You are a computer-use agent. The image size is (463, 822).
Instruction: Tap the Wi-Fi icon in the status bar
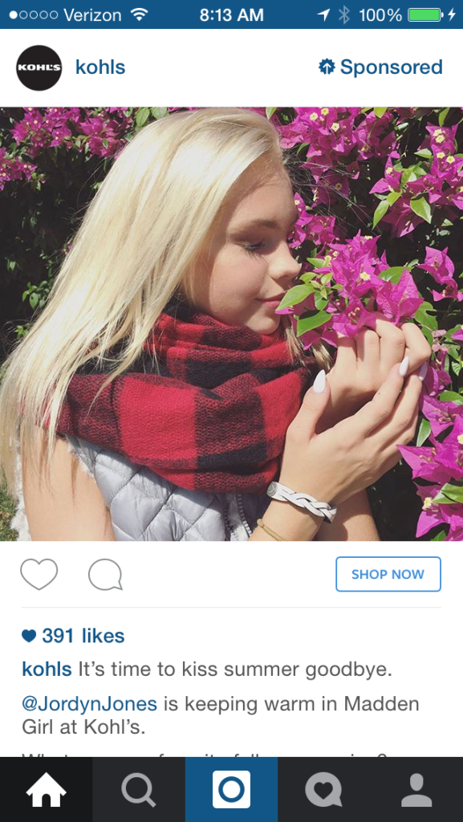[x=139, y=14]
